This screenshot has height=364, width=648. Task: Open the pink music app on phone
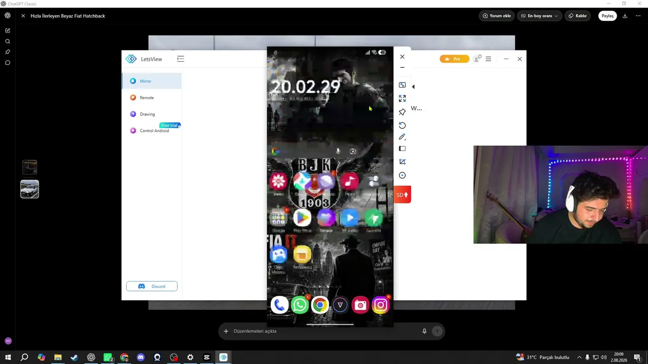(349, 181)
